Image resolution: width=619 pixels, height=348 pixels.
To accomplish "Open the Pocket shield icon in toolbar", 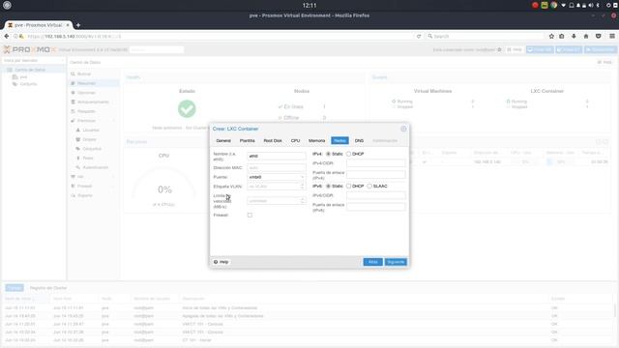I will click(598, 36).
